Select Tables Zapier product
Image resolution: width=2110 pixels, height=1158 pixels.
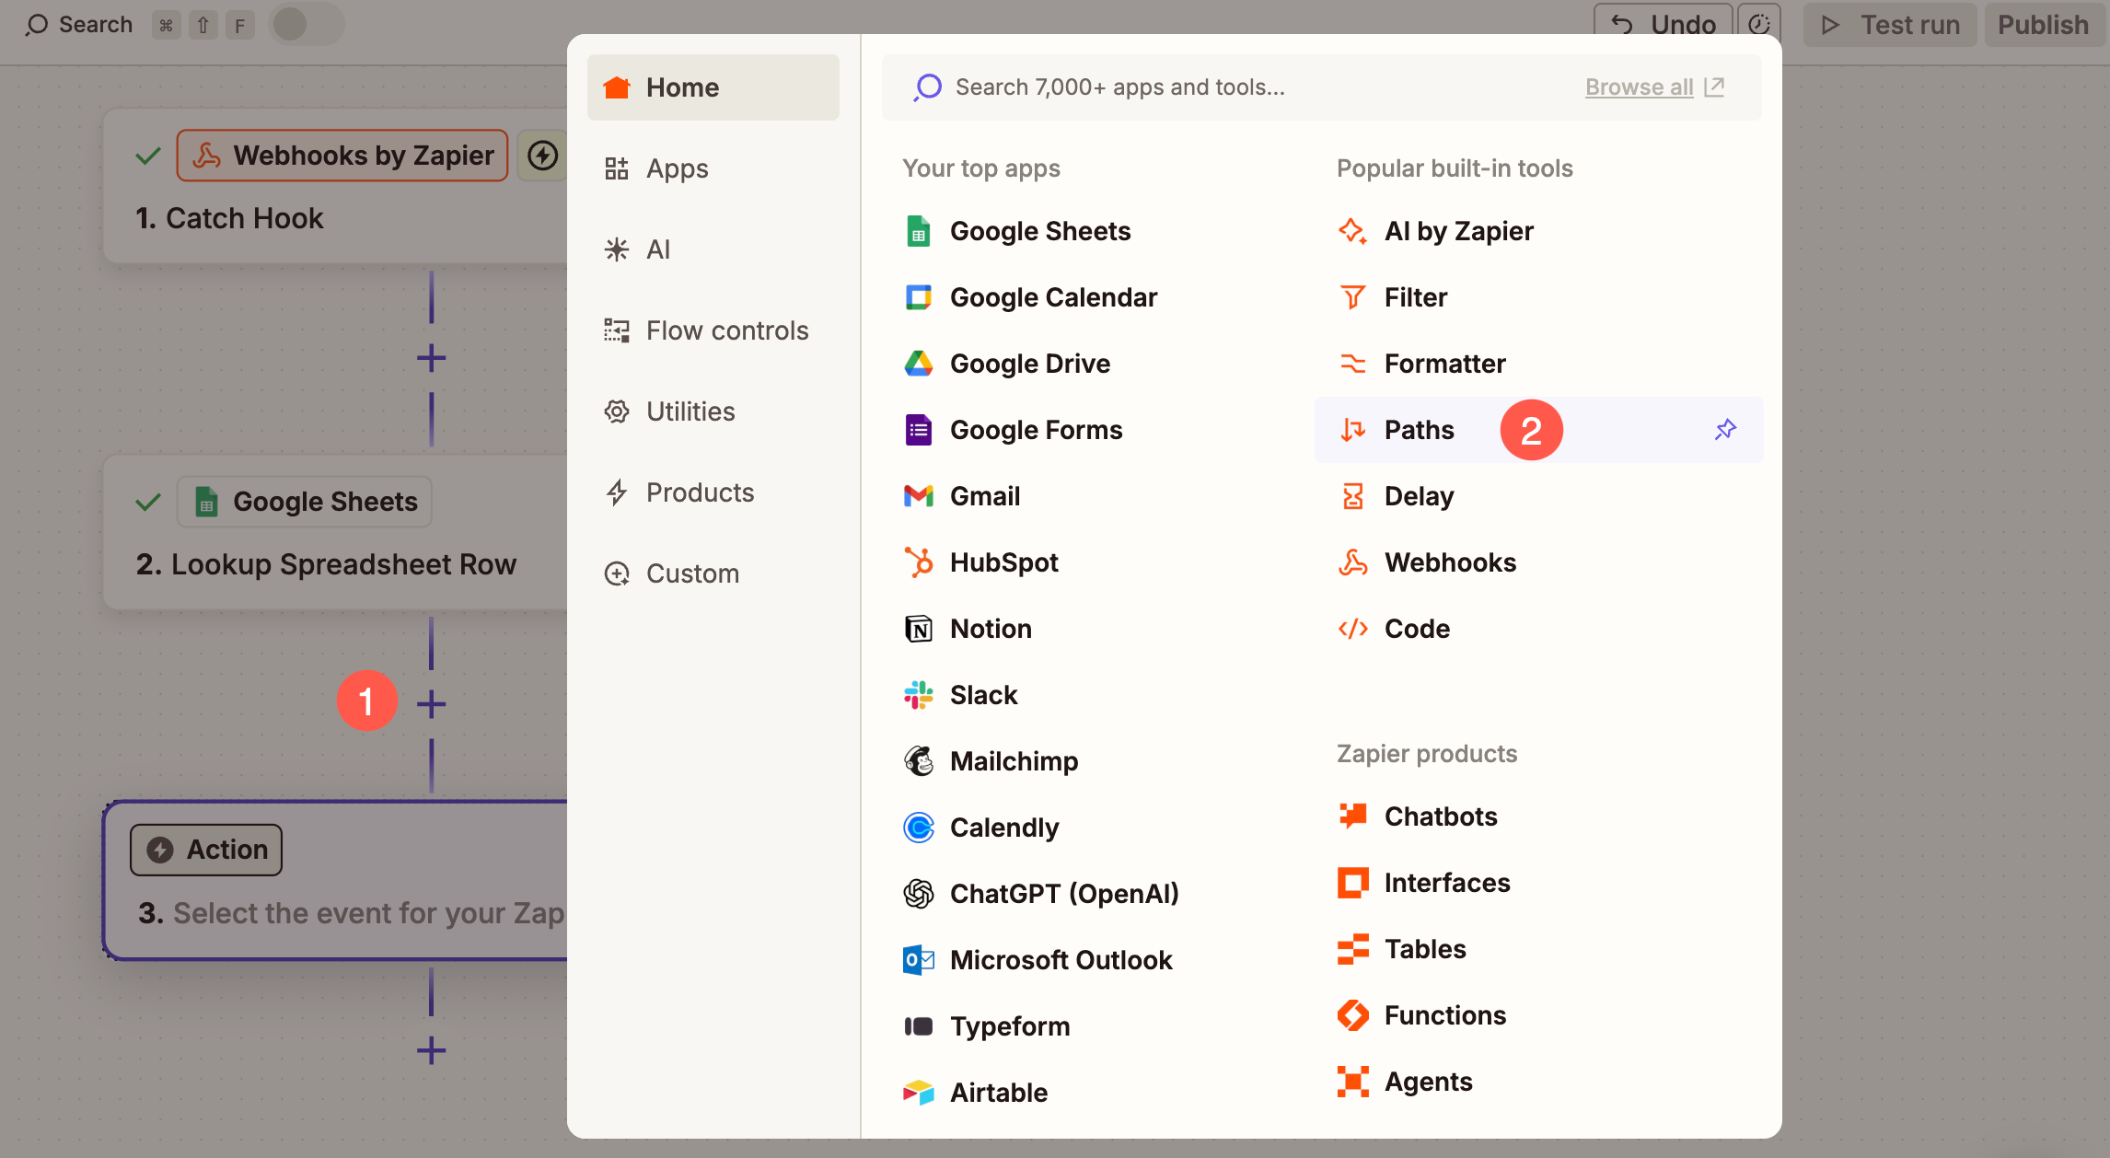pos(1402,949)
